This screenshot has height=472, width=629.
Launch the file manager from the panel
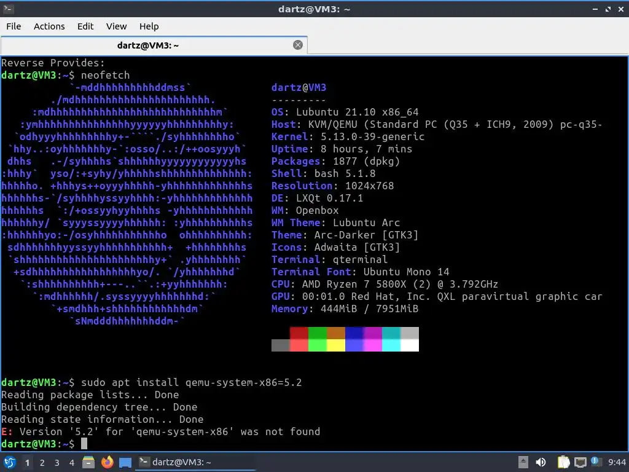click(88, 462)
